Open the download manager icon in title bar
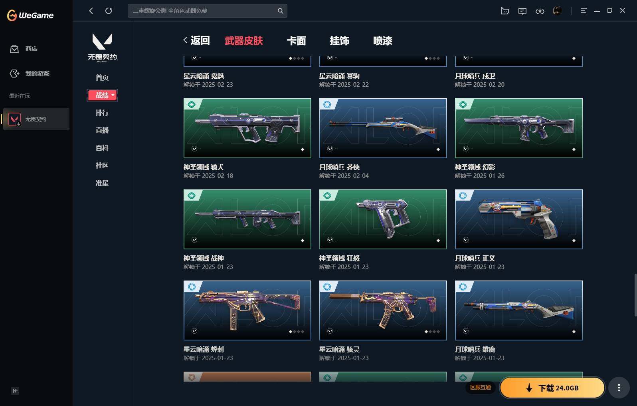Screen dimensions: 637x406 pyautogui.click(x=540, y=11)
